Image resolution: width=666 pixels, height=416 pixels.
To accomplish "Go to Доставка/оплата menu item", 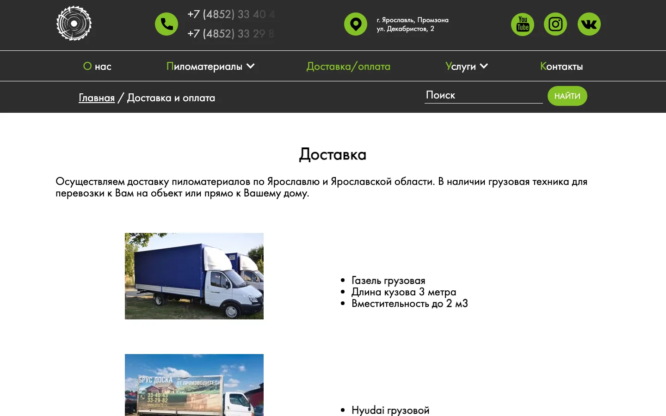I will tap(348, 66).
